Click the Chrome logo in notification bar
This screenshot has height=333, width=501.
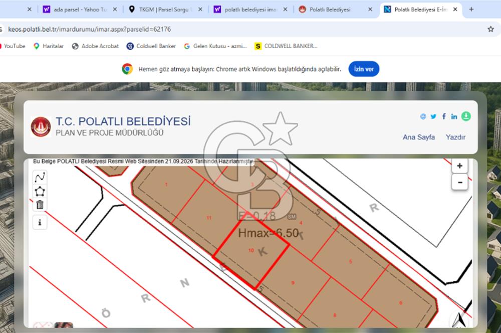[x=127, y=69]
